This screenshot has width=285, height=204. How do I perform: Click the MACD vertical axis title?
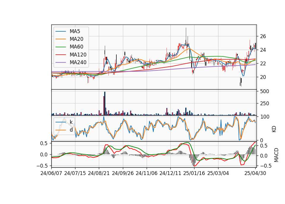coord(276,155)
